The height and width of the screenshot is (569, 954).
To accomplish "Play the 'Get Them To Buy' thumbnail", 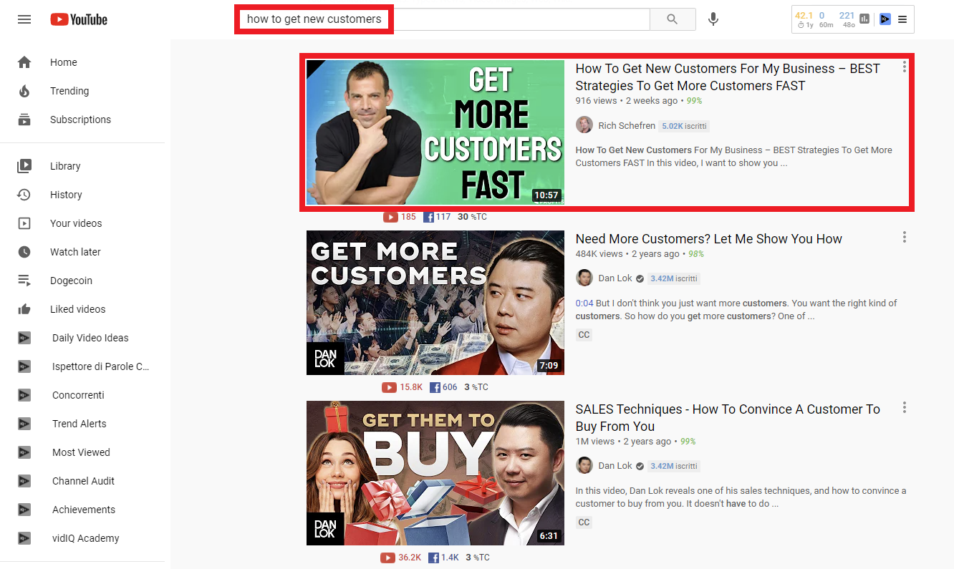I will tap(435, 473).
